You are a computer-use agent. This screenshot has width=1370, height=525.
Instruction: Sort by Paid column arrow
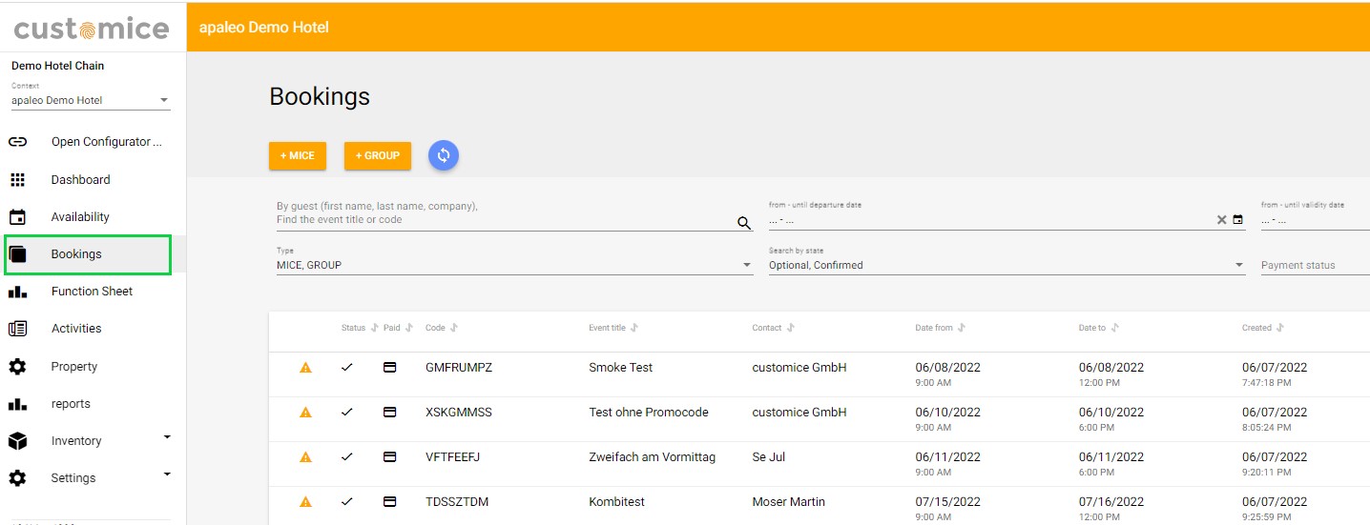(408, 328)
